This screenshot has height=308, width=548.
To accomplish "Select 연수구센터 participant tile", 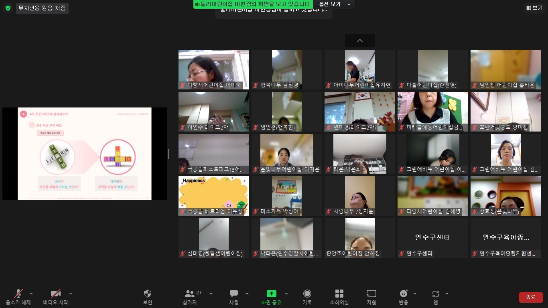I will tap(433, 238).
